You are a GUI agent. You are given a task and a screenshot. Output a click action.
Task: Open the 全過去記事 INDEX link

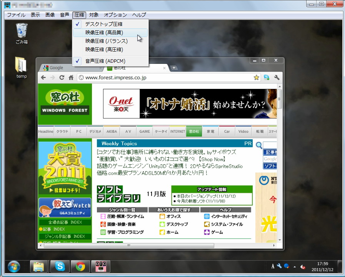tap(65, 222)
